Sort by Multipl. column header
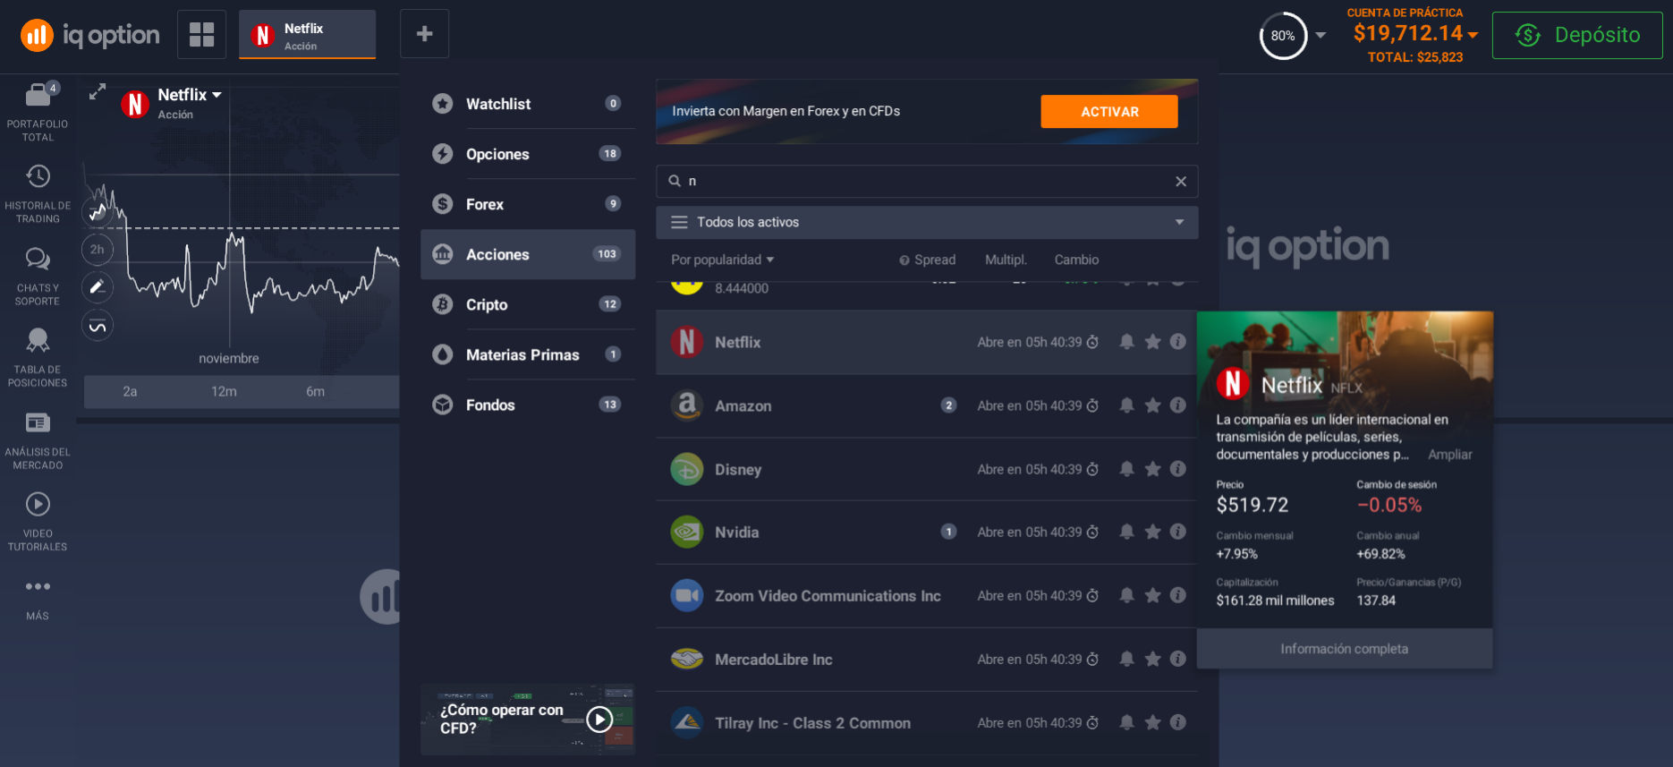The image size is (1673, 767). (1006, 260)
